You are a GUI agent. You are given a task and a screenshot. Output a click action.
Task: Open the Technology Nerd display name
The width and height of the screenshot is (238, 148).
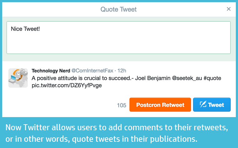coord(51,71)
